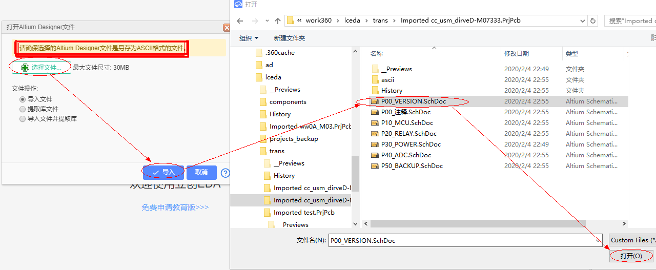Select .360cache folder in the navigation tree
This screenshot has width=656, height=270.
coord(280,52)
